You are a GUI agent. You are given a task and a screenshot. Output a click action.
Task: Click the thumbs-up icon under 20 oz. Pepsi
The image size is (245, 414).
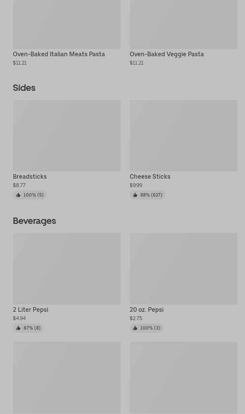point(135,328)
